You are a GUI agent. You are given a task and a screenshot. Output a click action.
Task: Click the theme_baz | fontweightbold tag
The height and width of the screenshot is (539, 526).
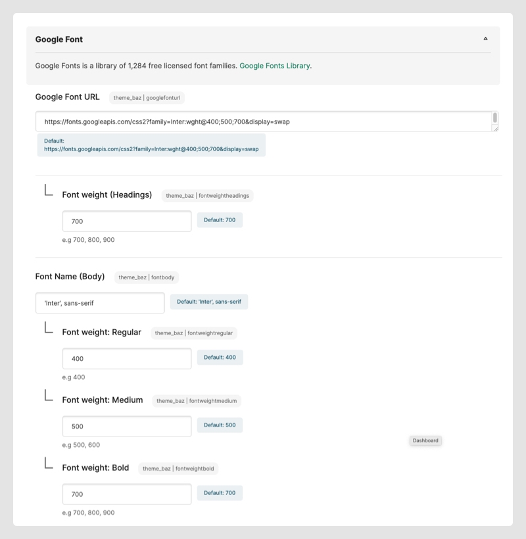[x=178, y=469]
